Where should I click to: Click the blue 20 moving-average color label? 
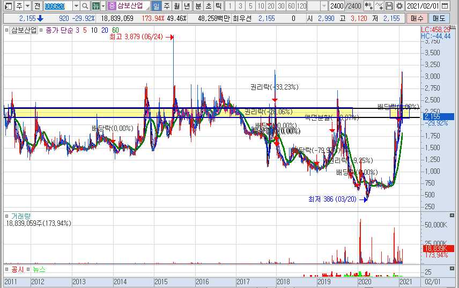point(105,30)
